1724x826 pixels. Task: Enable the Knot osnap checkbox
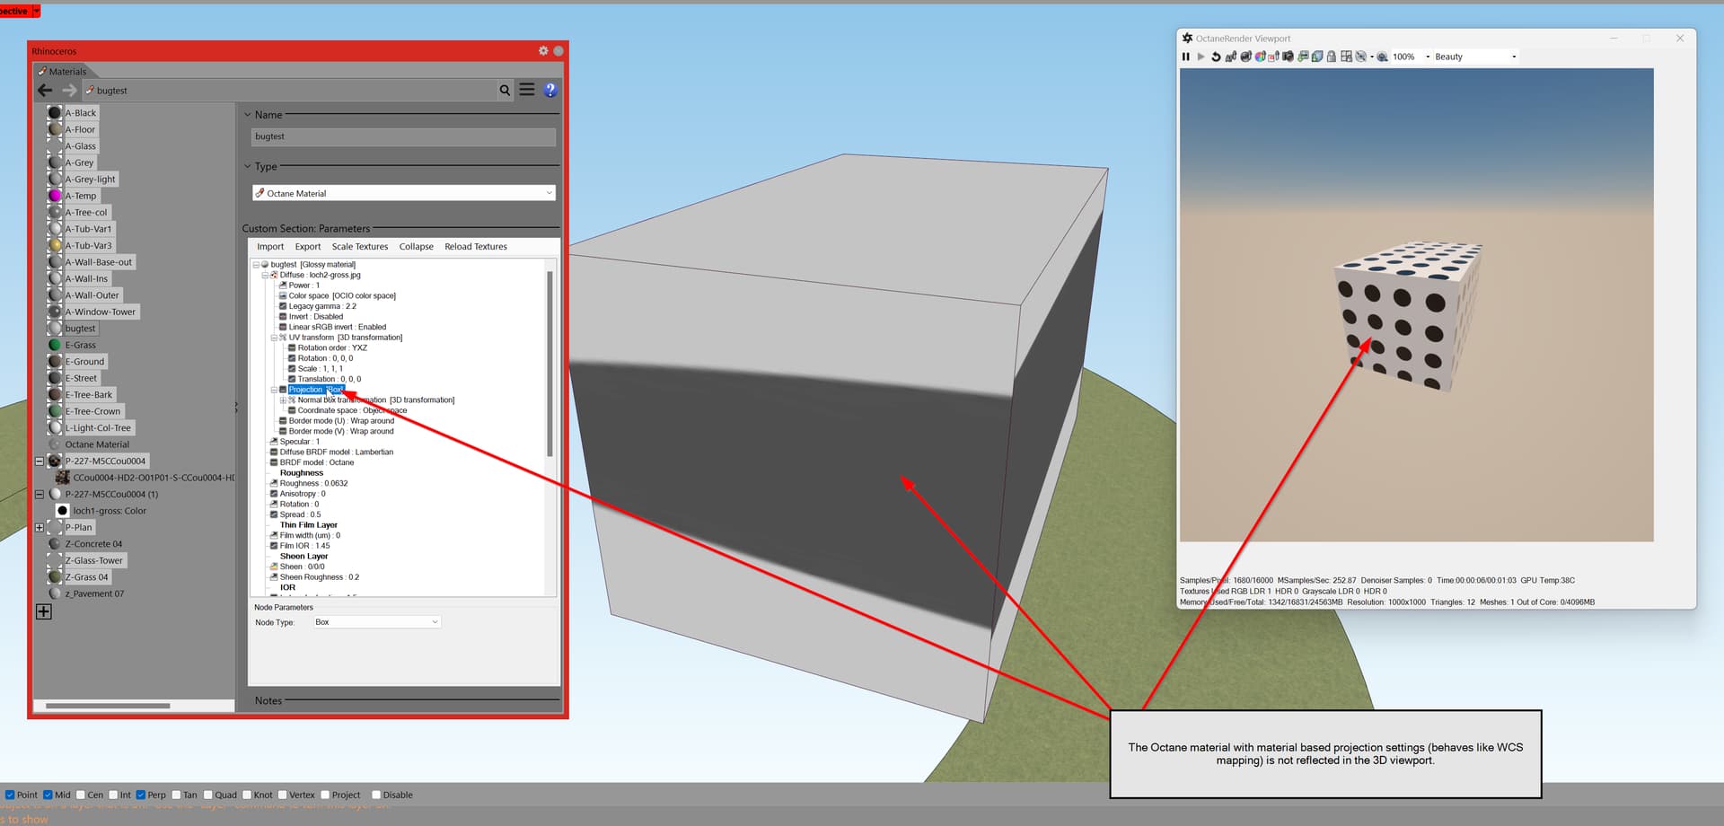[247, 795]
